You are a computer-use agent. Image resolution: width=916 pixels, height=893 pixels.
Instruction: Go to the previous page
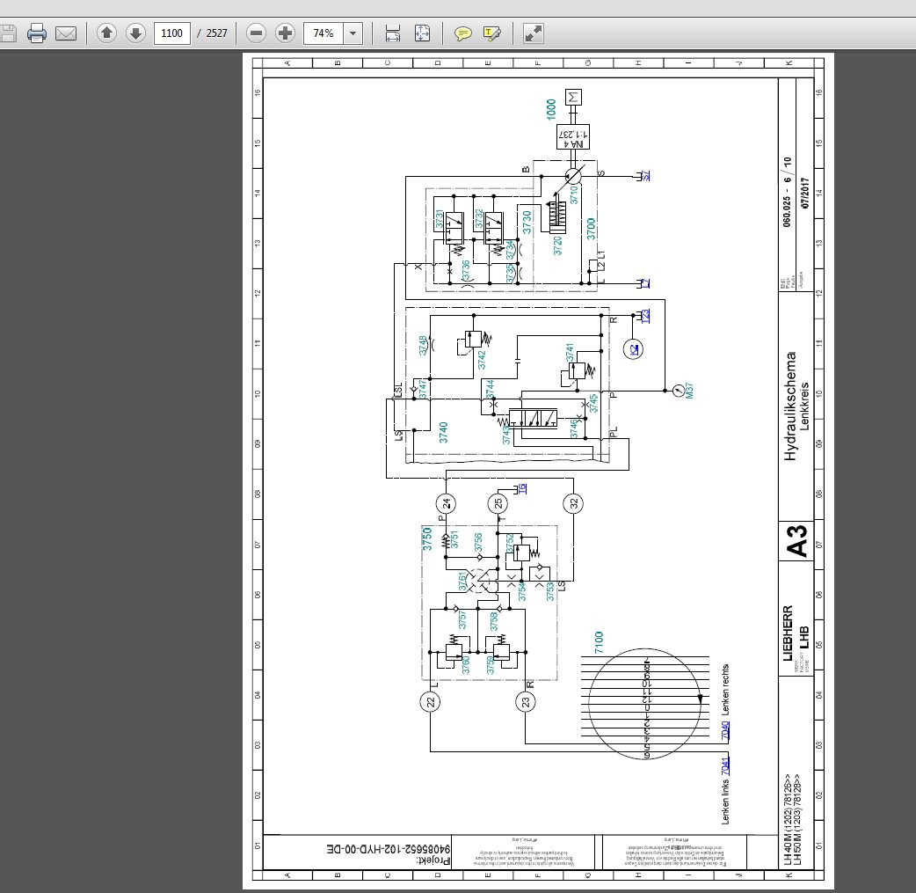105,33
